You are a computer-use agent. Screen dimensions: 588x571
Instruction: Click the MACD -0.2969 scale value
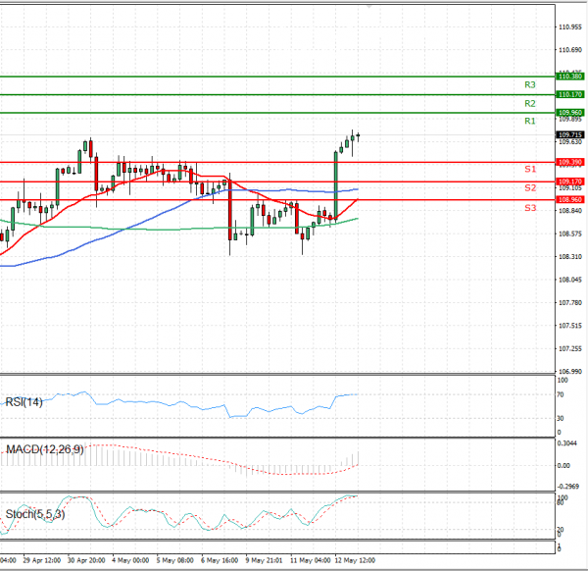click(568, 487)
